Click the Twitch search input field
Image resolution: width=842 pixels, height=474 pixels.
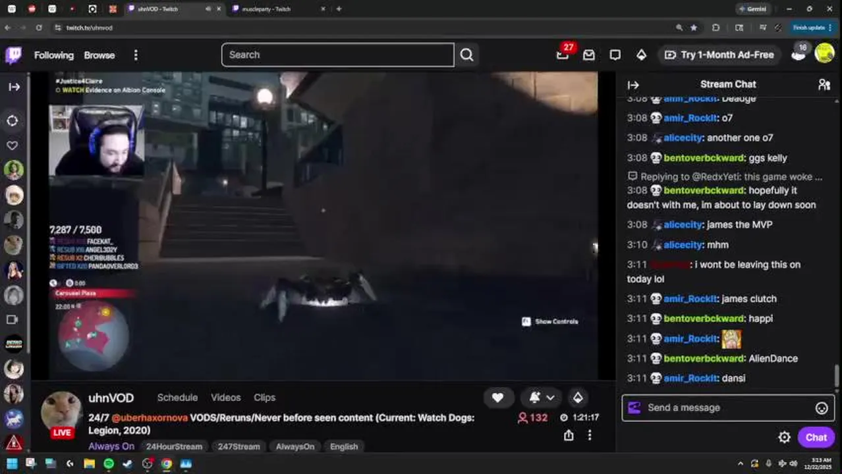click(x=337, y=55)
